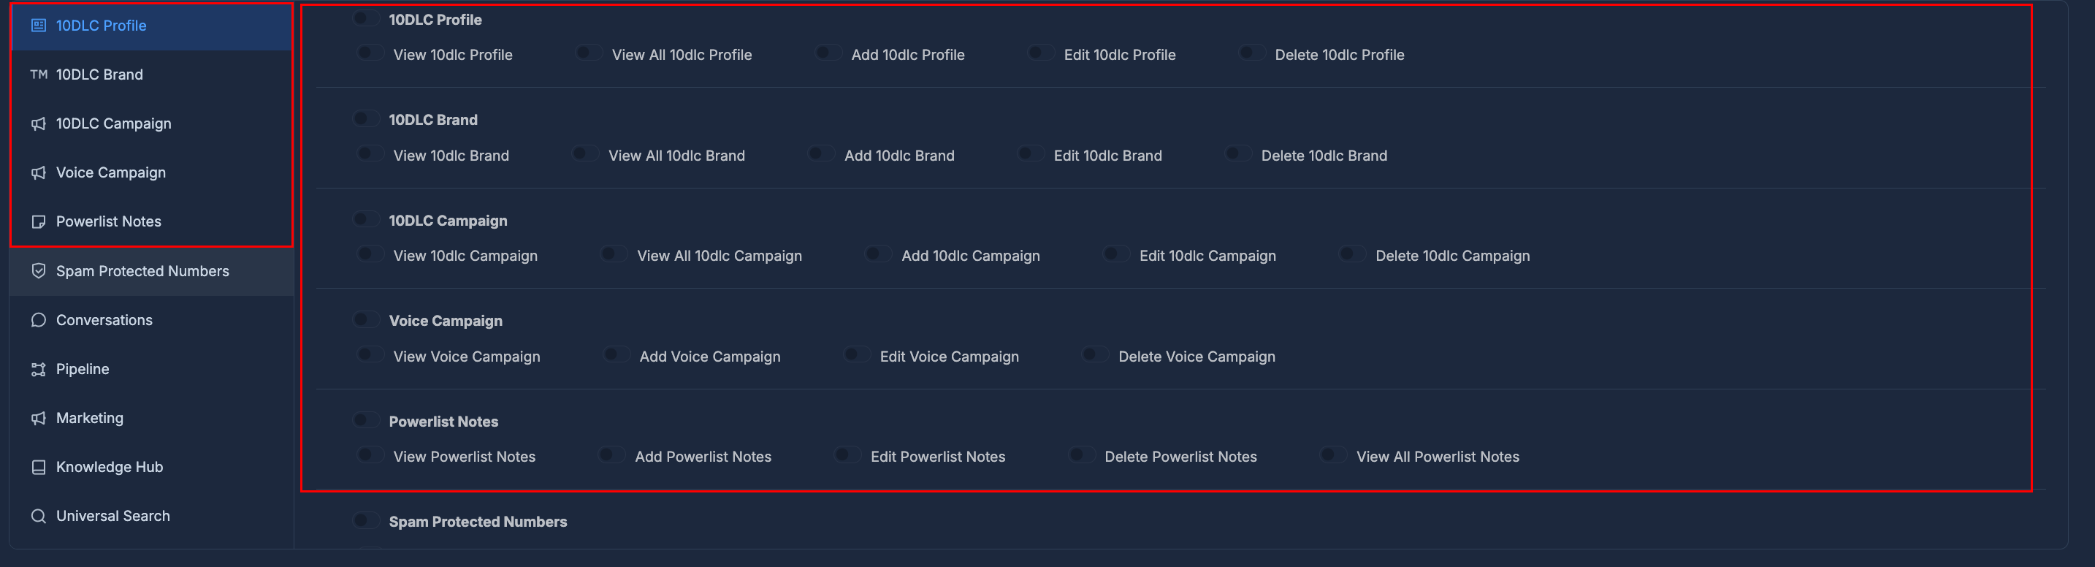This screenshot has height=567, width=2095.
Task: Open the Conversations section from sidebar
Action: 104,320
